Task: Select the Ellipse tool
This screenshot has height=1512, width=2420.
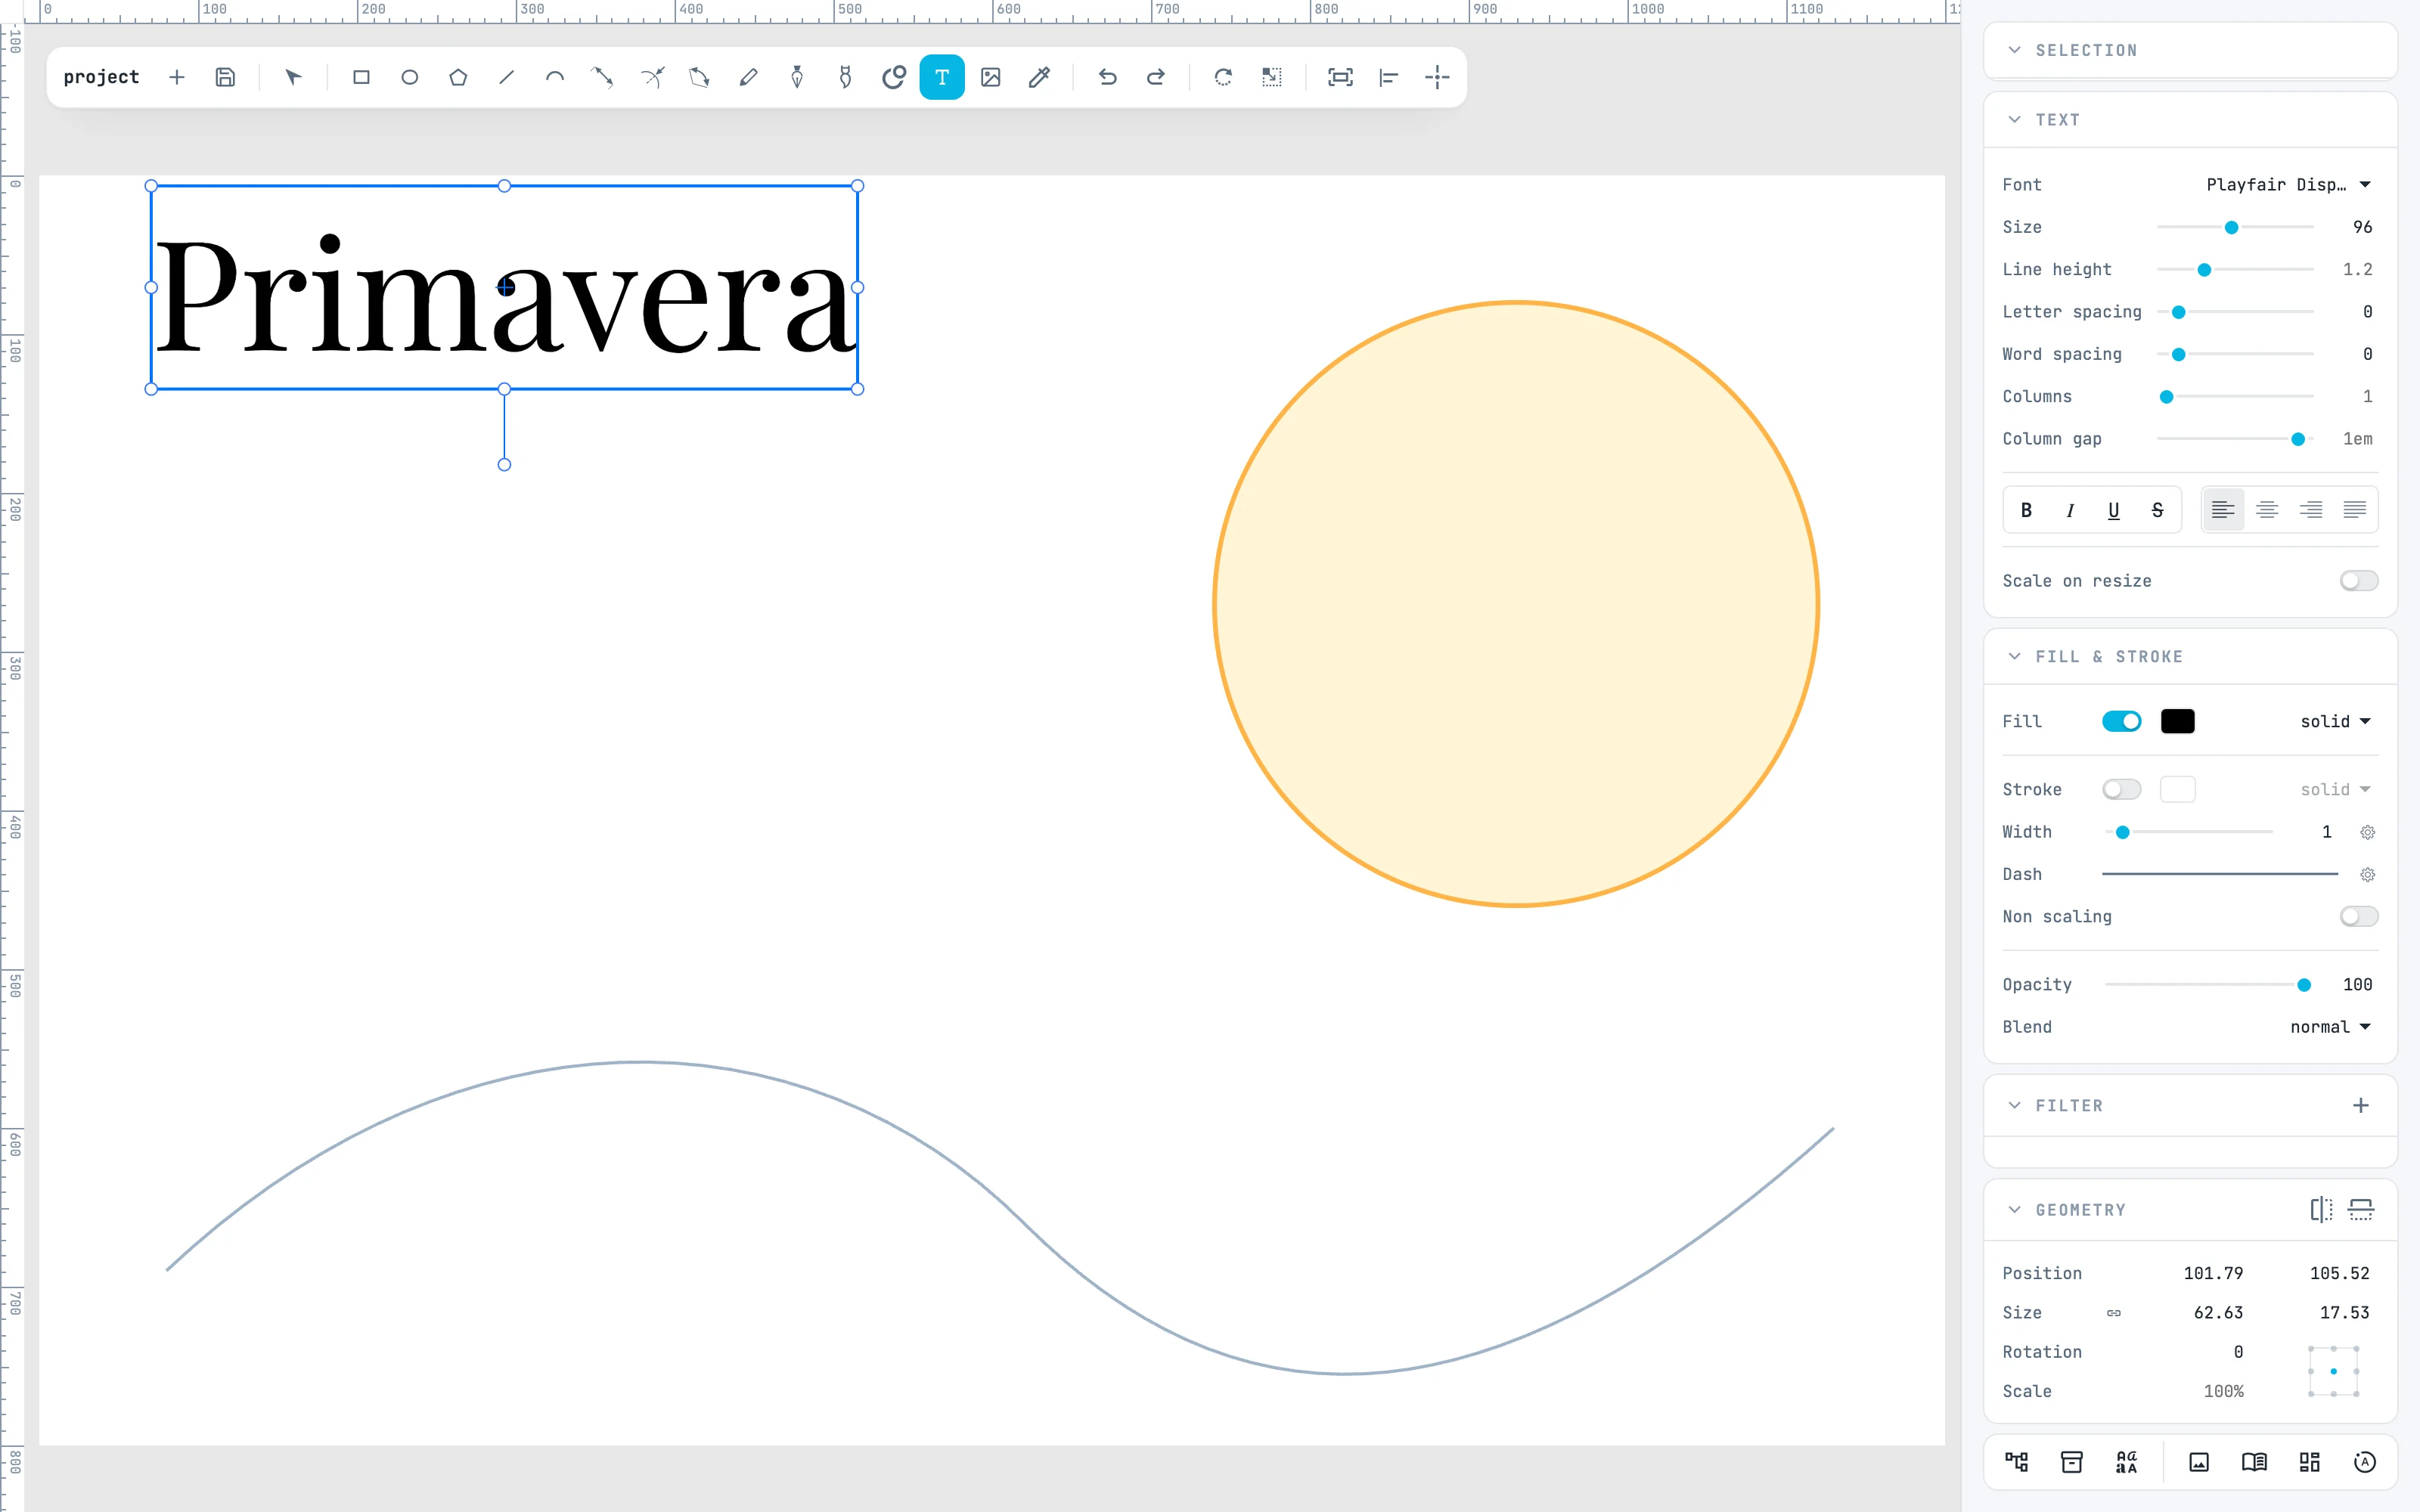Action: tap(409, 77)
